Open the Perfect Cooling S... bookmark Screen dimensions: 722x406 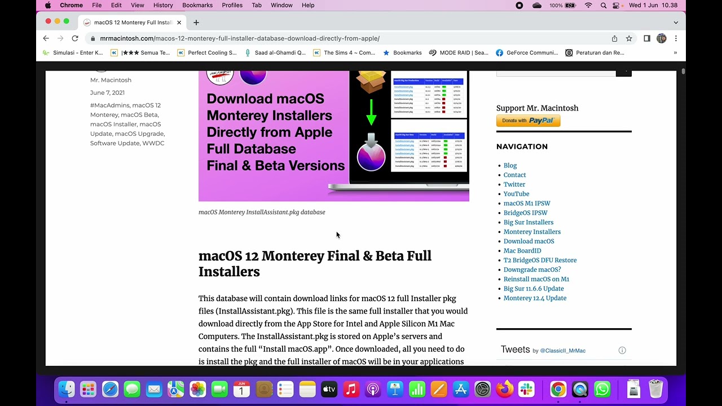coord(207,53)
